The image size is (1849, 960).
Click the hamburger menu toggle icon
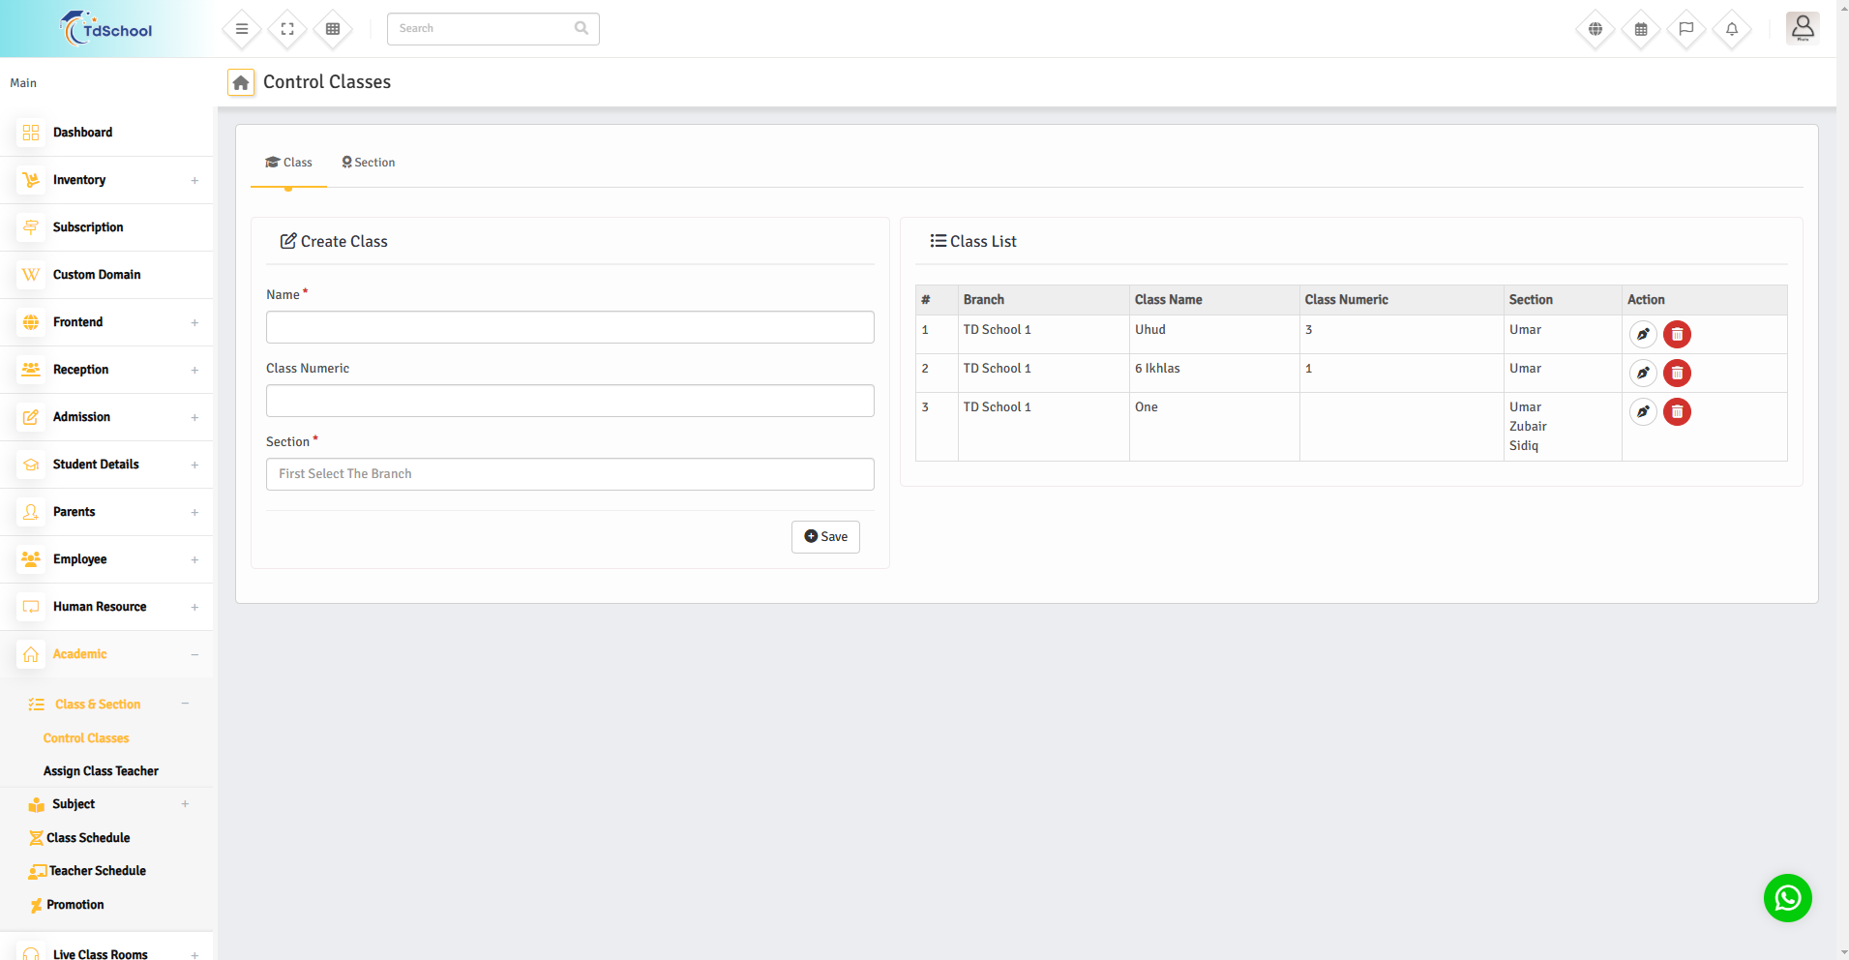point(242,29)
